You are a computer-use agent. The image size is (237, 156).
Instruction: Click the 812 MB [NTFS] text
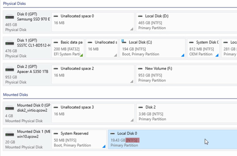tap(202, 49)
